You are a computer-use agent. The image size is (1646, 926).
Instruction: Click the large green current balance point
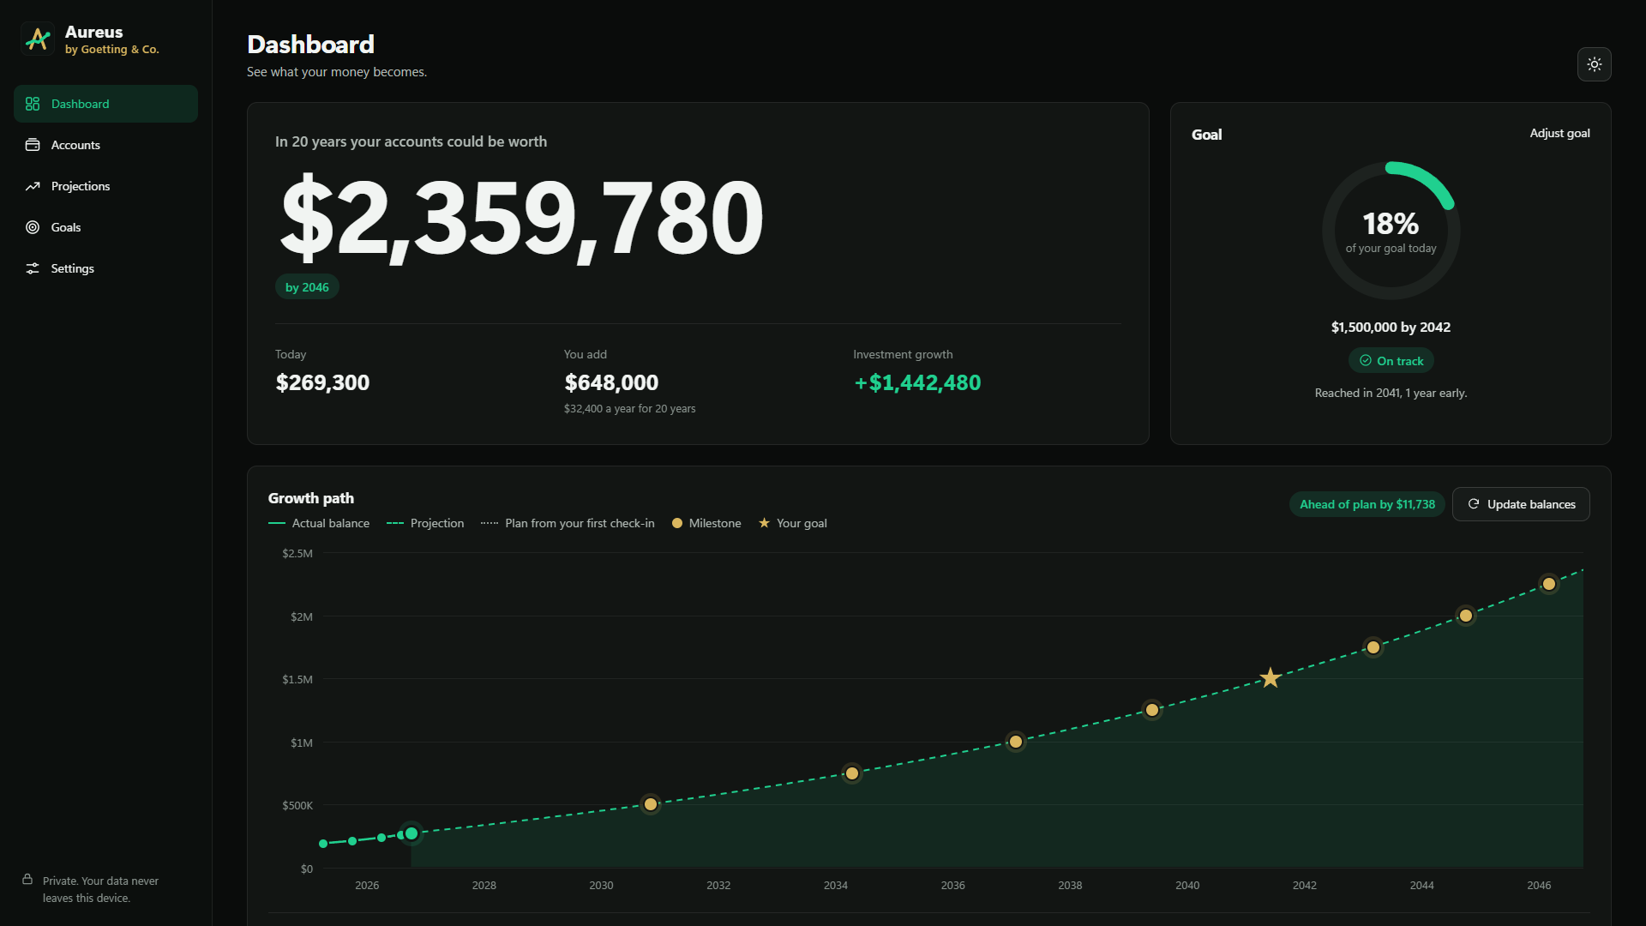[x=411, y=833]
